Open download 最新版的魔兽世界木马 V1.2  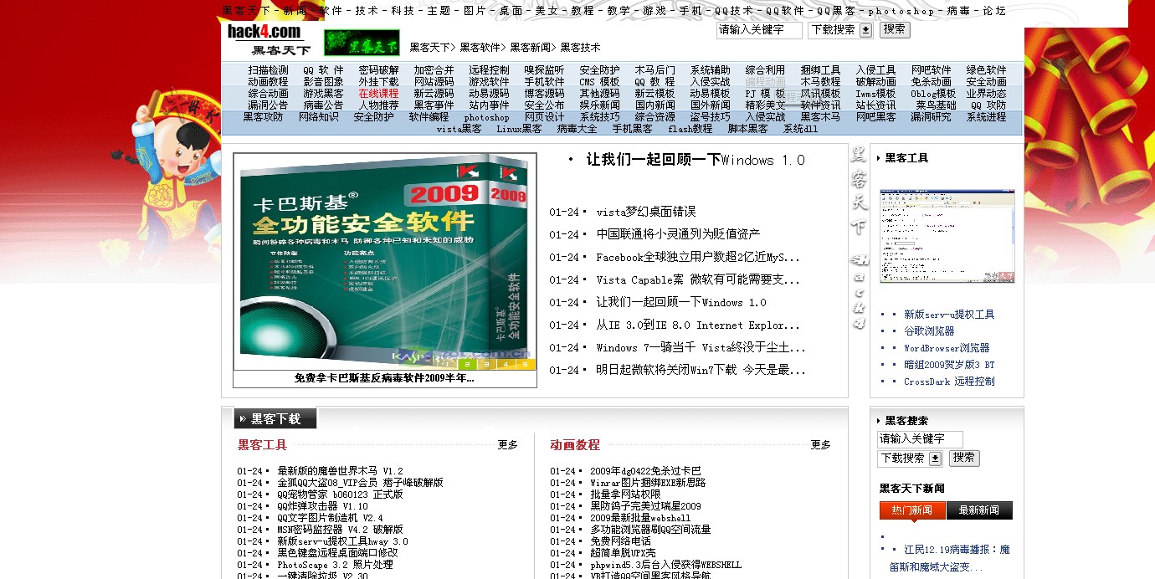pos(340,471)
